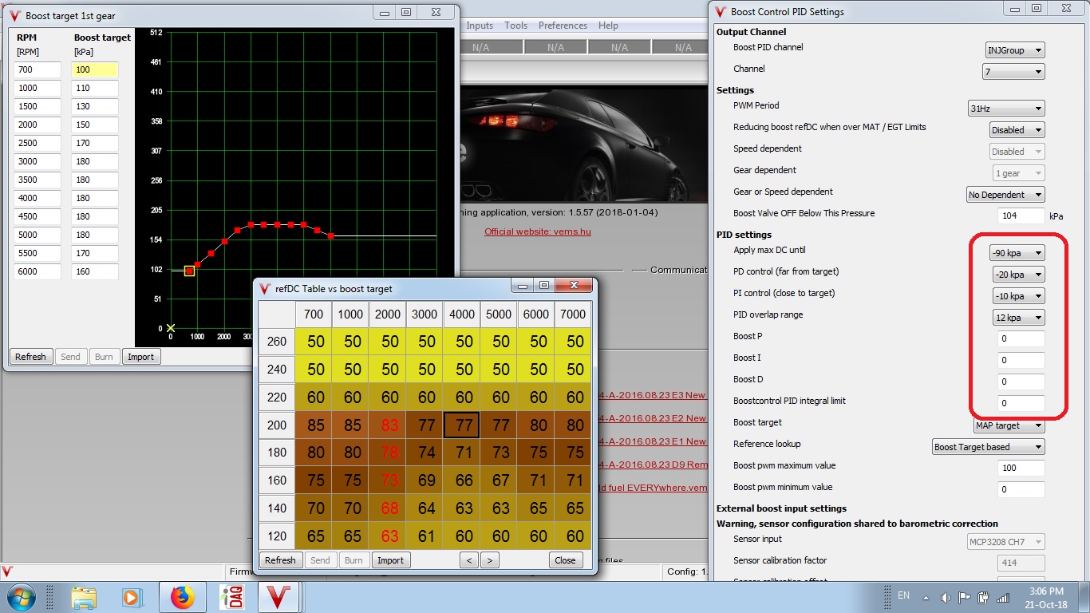Click the Boost P input field
The width and height of the screenshot is (1090, 613).
click(1021, 339)
